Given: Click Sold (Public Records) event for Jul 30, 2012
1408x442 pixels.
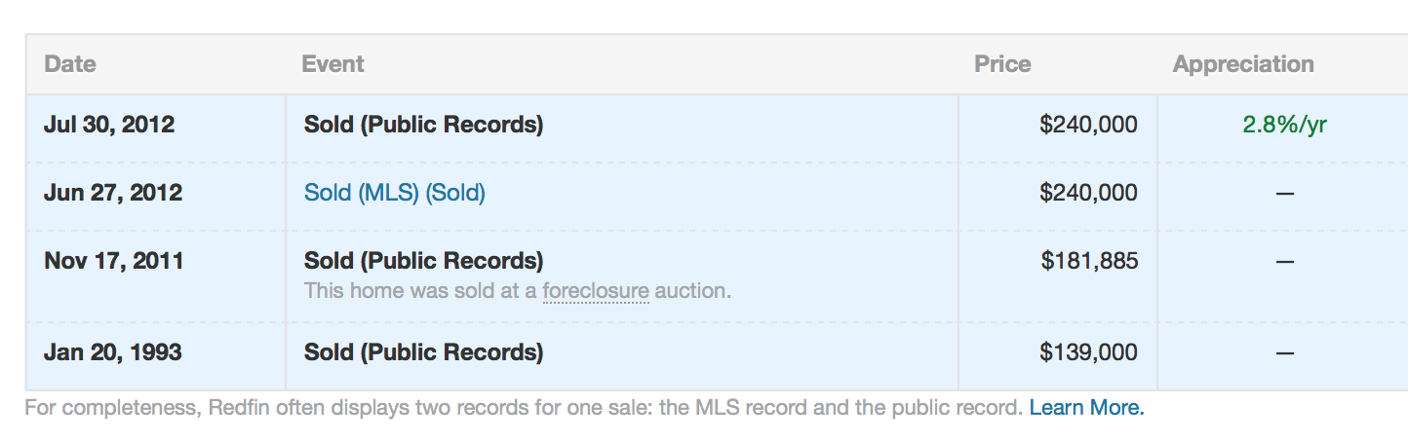Looking at the screenshot, I should (x=423, y=125).
